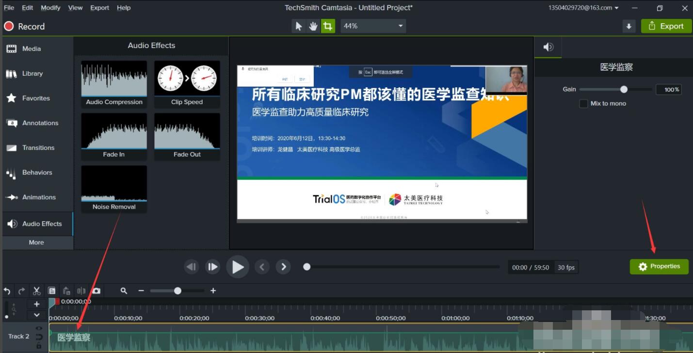This screenshot has height=353, width=693.
Task: Split the media at the playhead
Action: (x=81, y=290)
